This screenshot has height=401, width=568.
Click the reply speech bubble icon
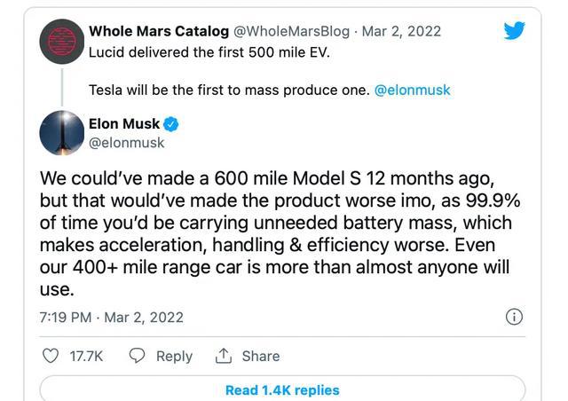(137, 356)
